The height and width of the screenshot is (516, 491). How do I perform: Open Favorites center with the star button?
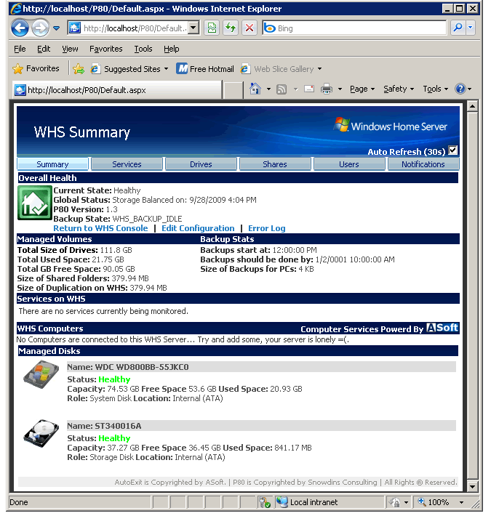(36, 69)
